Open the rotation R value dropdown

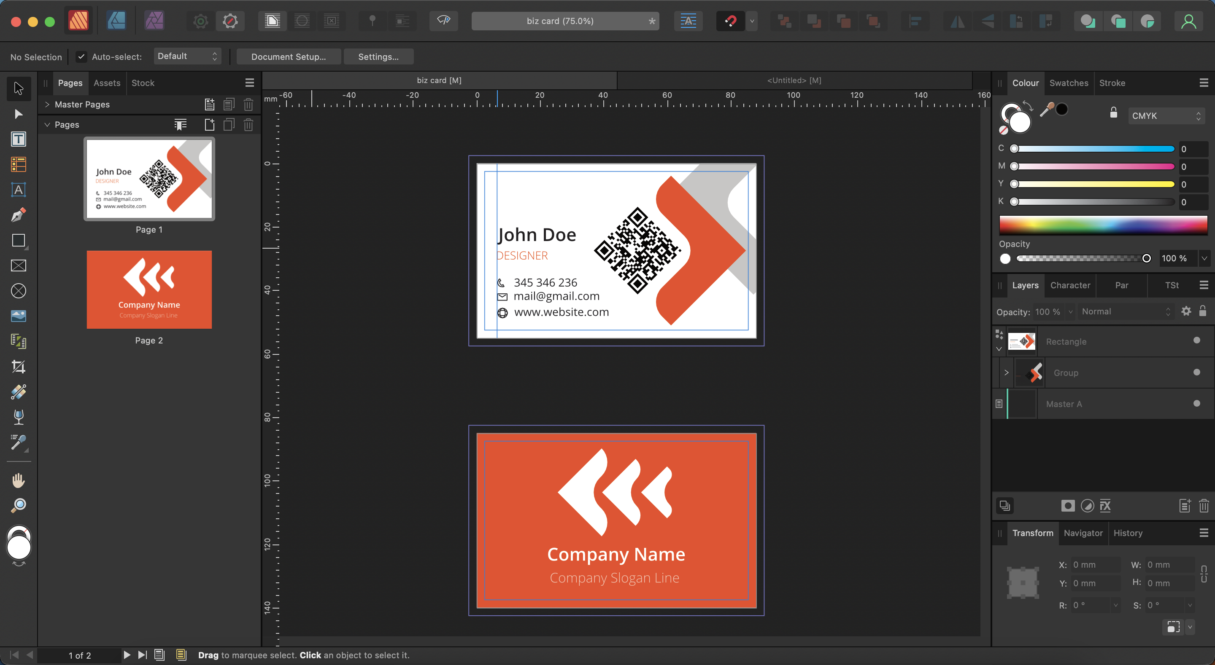click(1115, 605)
